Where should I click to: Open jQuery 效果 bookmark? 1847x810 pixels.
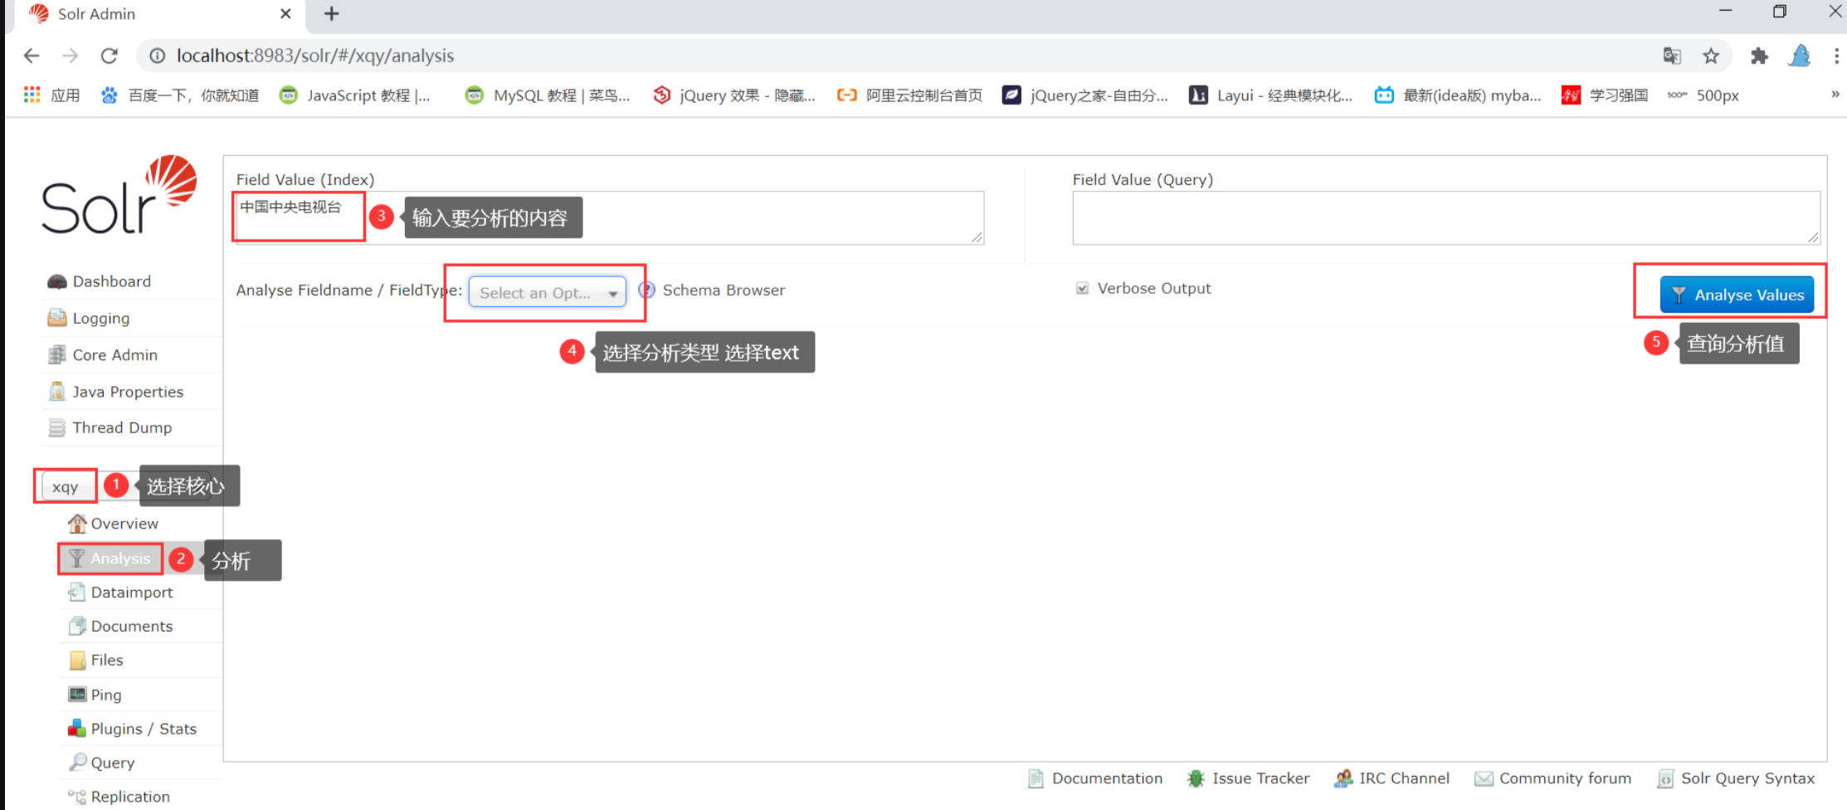click(734, 95)
